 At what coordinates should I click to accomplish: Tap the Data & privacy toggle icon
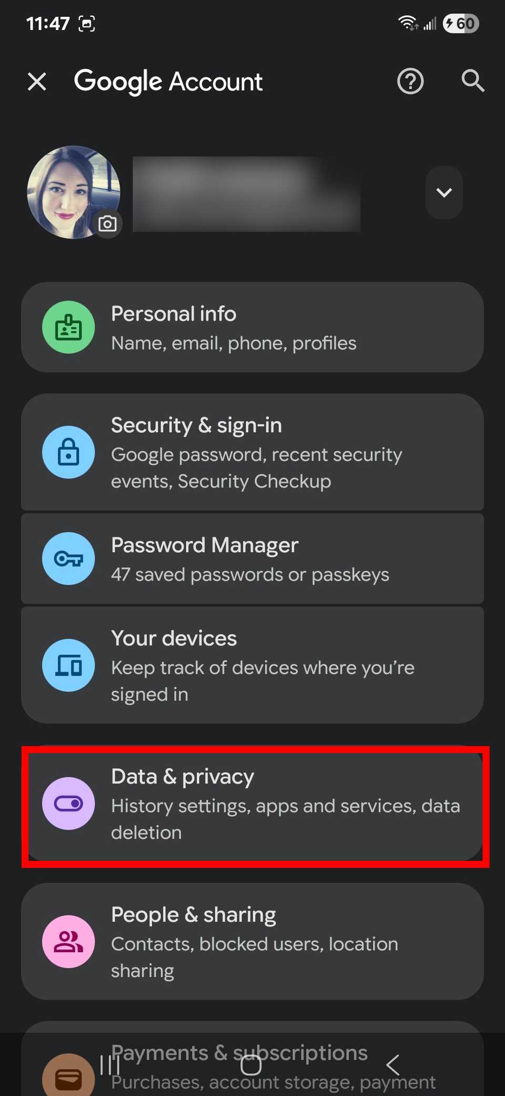click(68, 803)
